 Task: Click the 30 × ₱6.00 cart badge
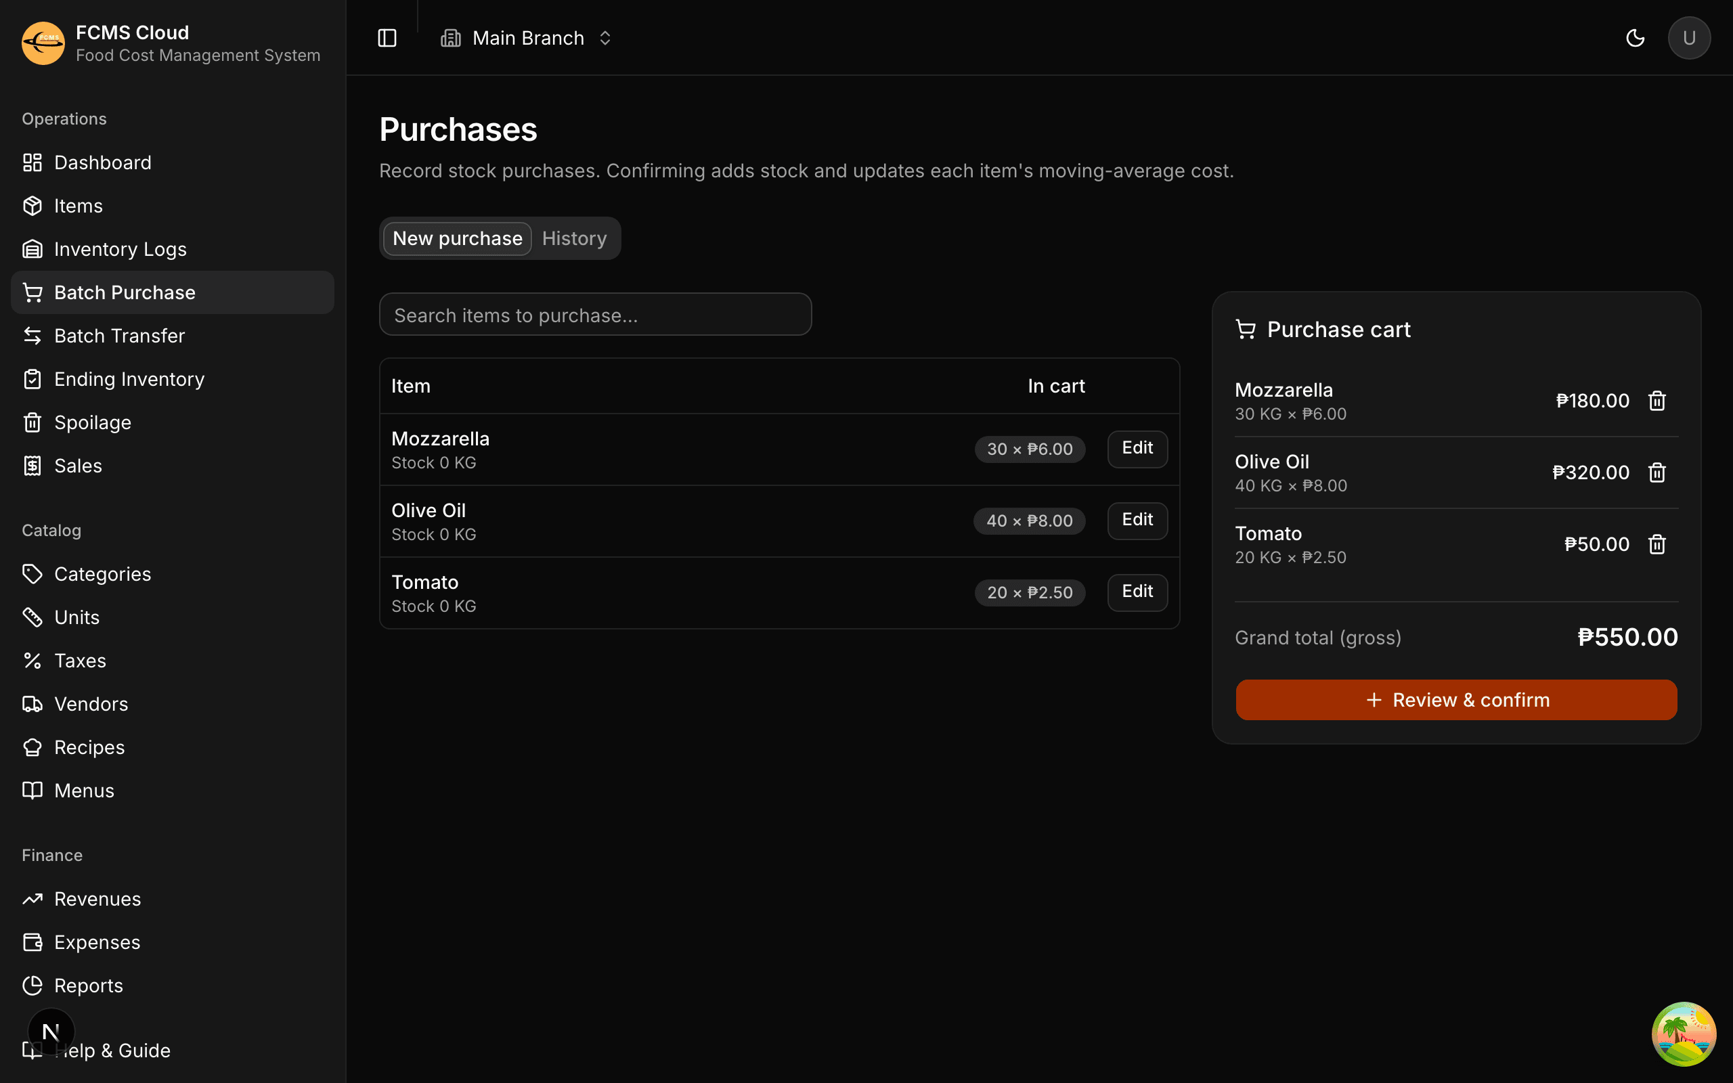[x=1030, y=449]
